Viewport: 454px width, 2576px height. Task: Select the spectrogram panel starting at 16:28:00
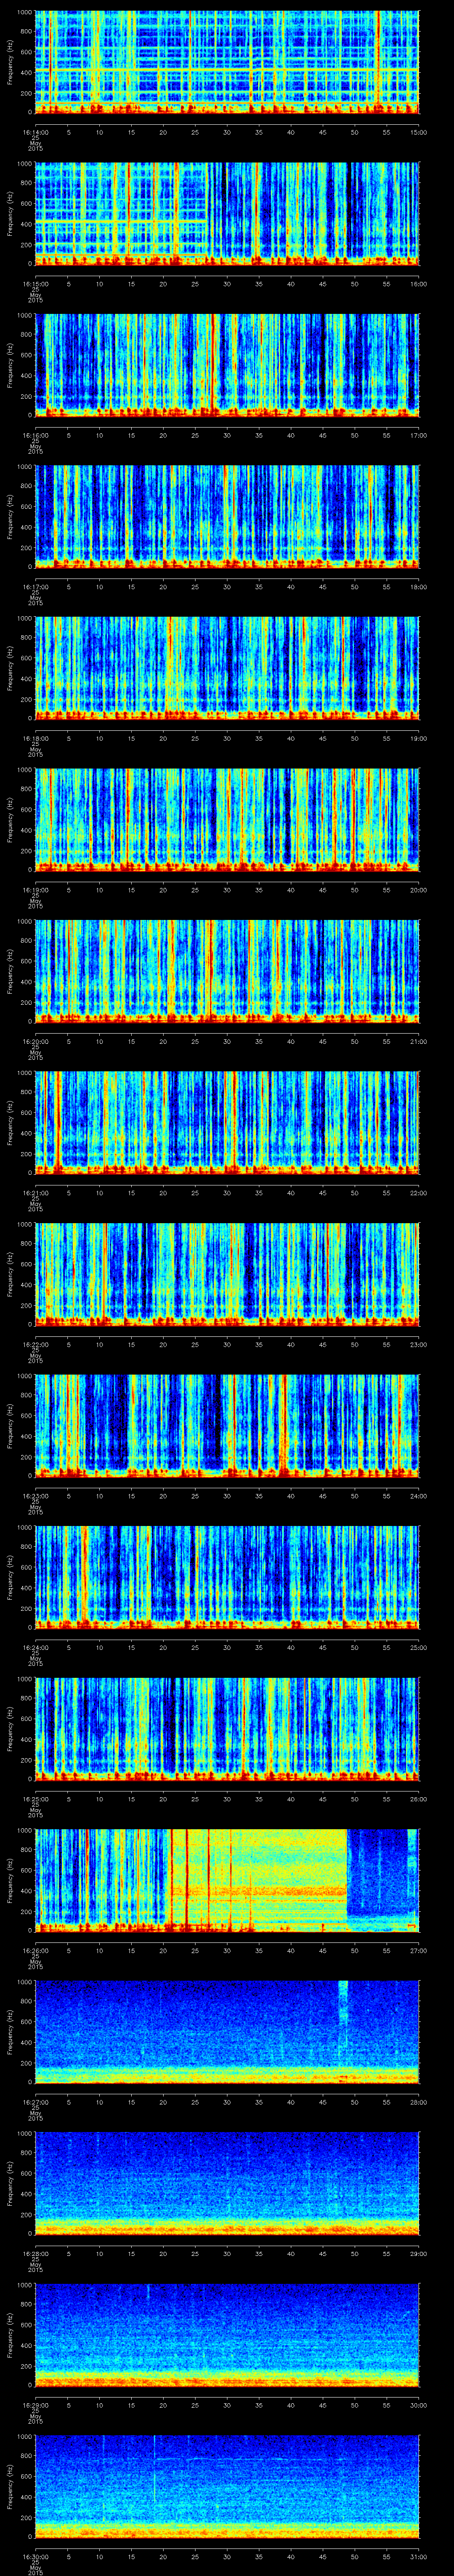click(227, 2183)
